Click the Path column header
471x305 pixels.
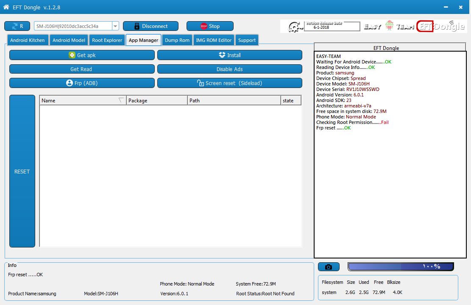pyautogui.click(x=234, y=101)
